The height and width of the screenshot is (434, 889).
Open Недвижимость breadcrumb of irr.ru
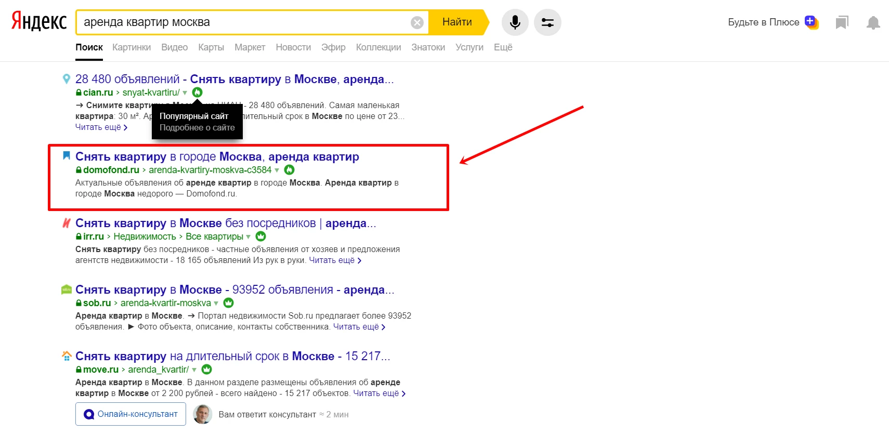pos(145,236)
